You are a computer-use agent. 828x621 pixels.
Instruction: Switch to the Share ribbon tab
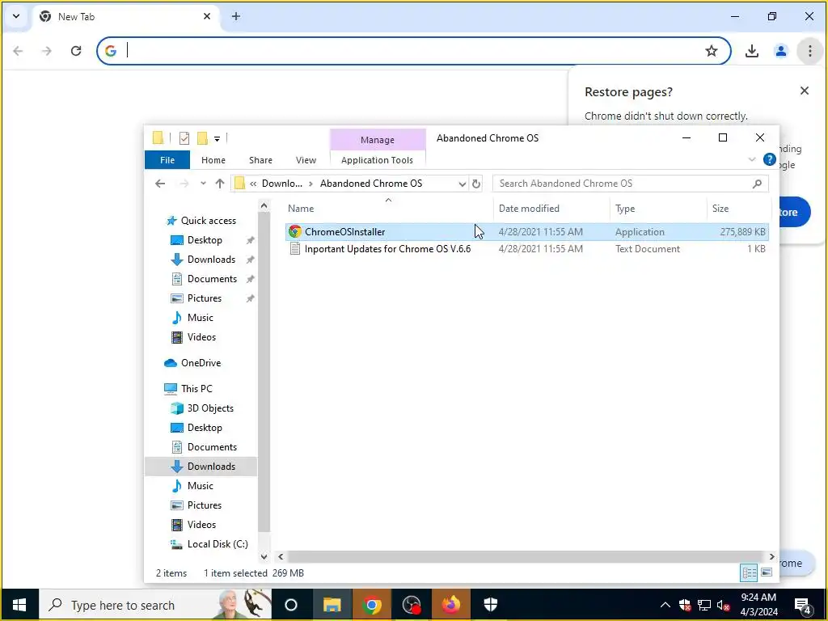[261, 160]
